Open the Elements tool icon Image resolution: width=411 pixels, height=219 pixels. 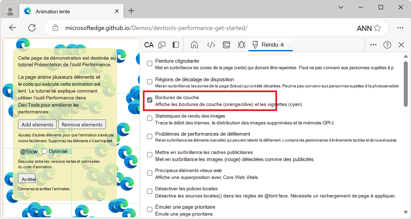(211, 45)
